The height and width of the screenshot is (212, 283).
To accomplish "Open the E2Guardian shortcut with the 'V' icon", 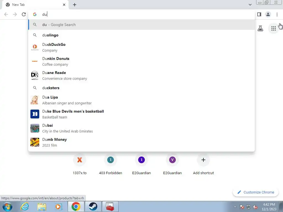I will [172, 165].
